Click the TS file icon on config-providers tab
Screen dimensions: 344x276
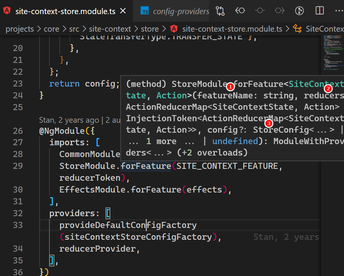pyautogui.click(x=145, y=11)
